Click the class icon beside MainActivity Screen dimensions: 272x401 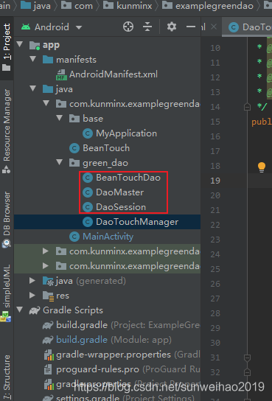(x=74, y=237)
